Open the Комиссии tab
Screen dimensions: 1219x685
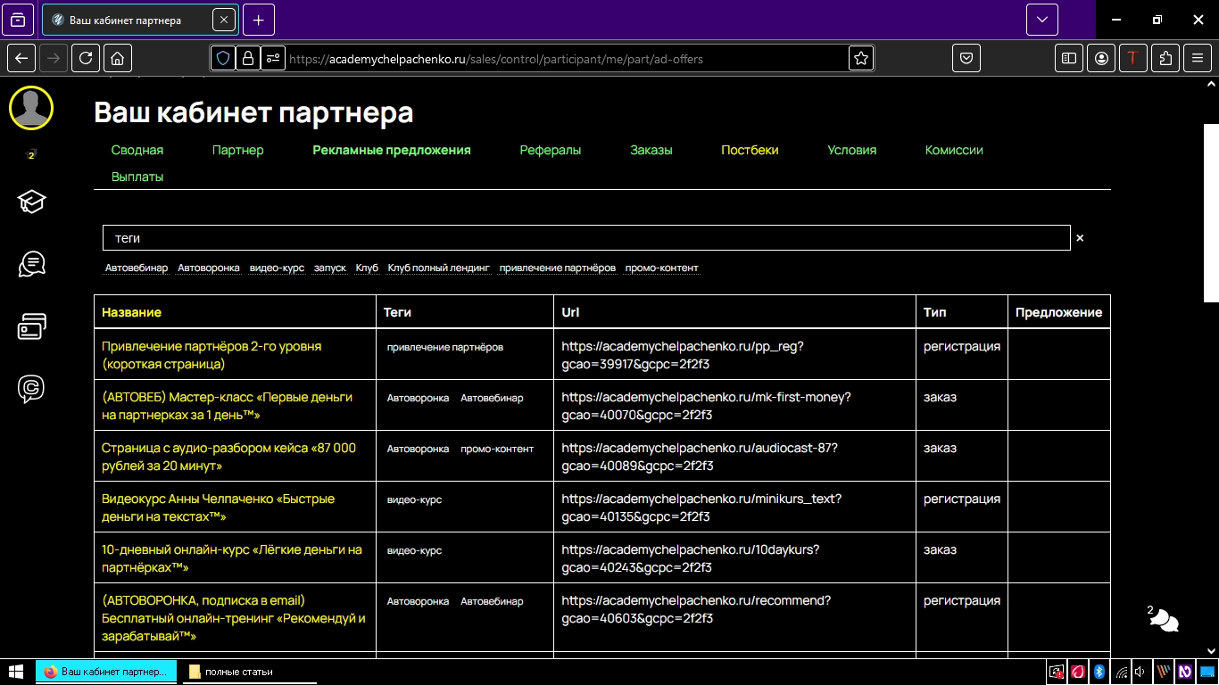[954, 150]
